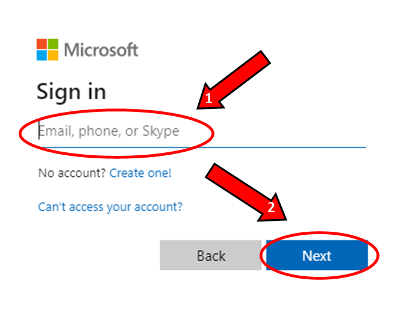Click the red arrow labeled 1

pos(233,80)
